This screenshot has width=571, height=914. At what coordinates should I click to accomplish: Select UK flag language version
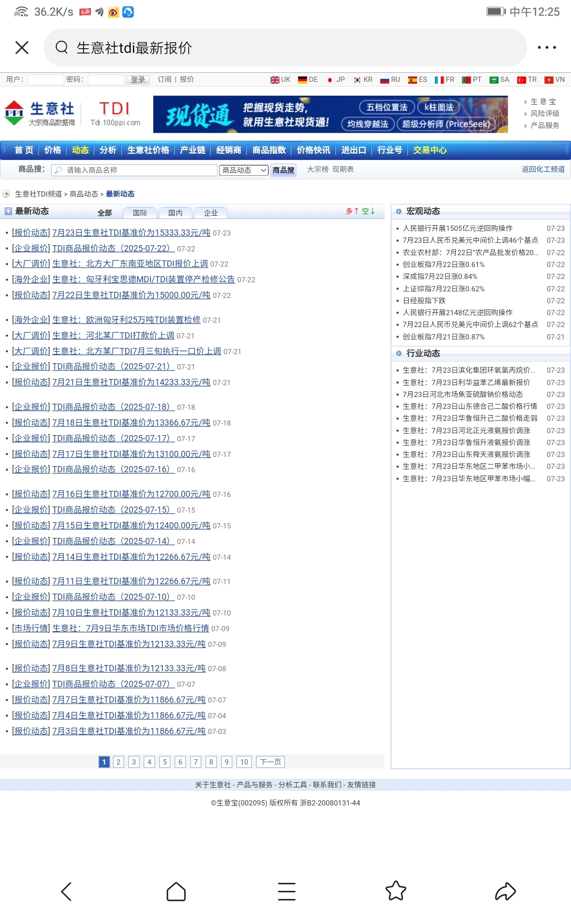pyautogui.click(x=280, y=79)
